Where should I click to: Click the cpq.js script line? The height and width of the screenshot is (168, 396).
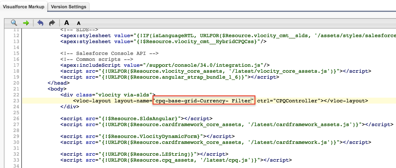(176, 160)
